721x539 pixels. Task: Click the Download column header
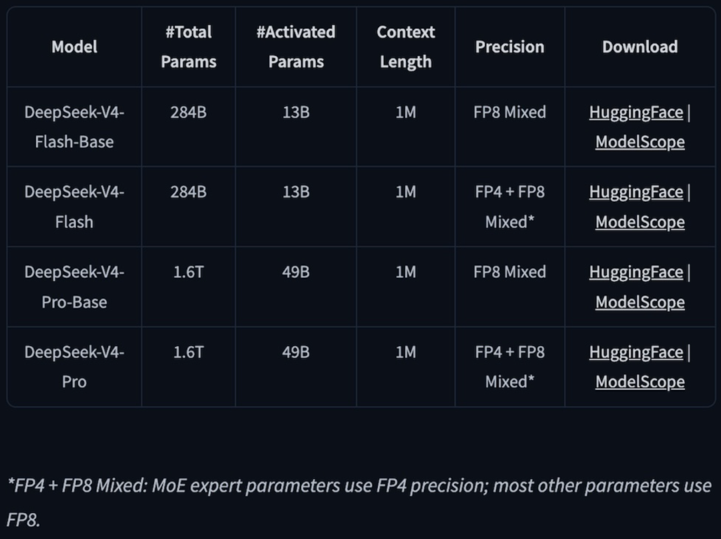point(640,47)
